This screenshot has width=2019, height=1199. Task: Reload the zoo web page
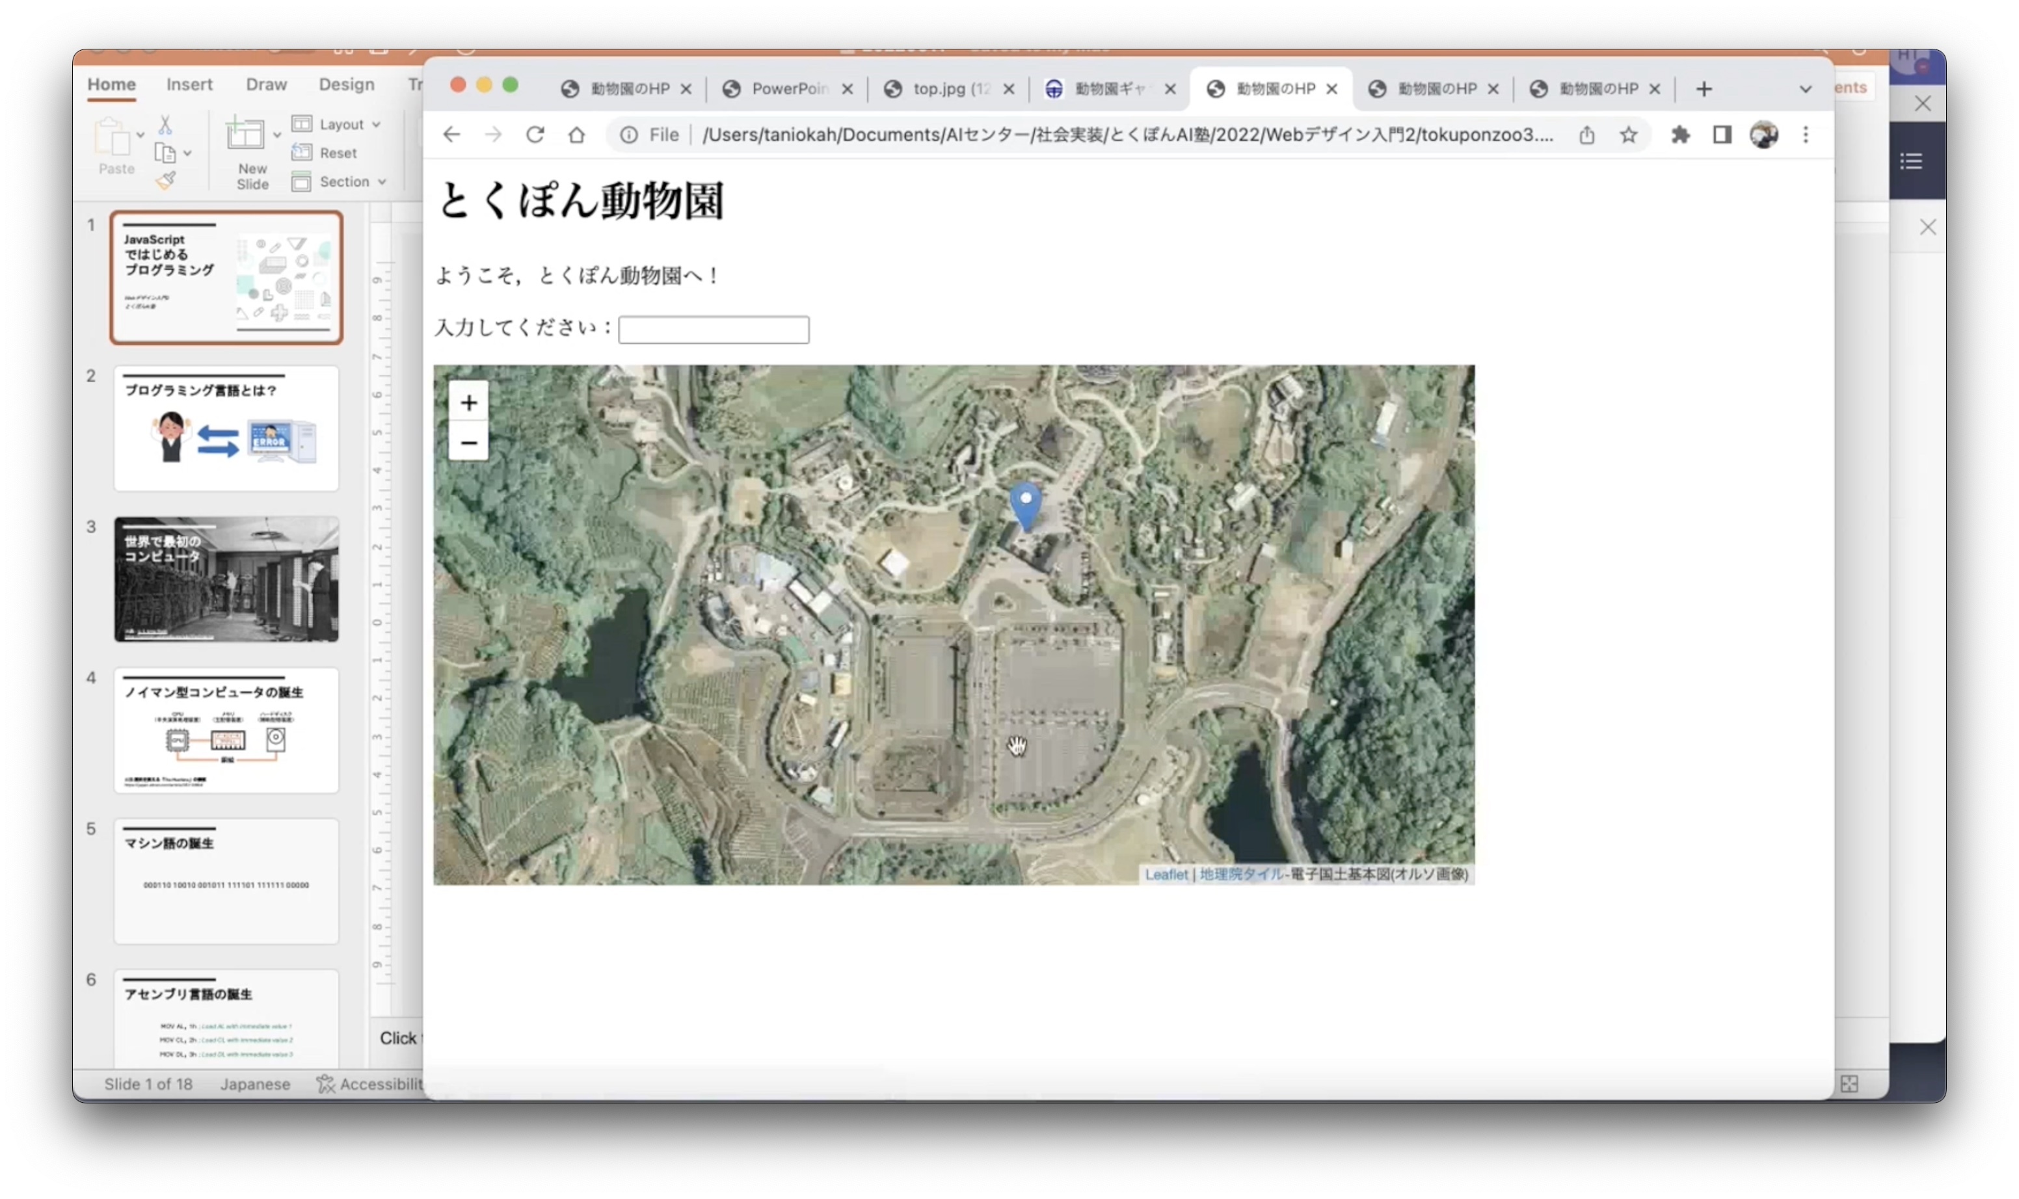535,134
